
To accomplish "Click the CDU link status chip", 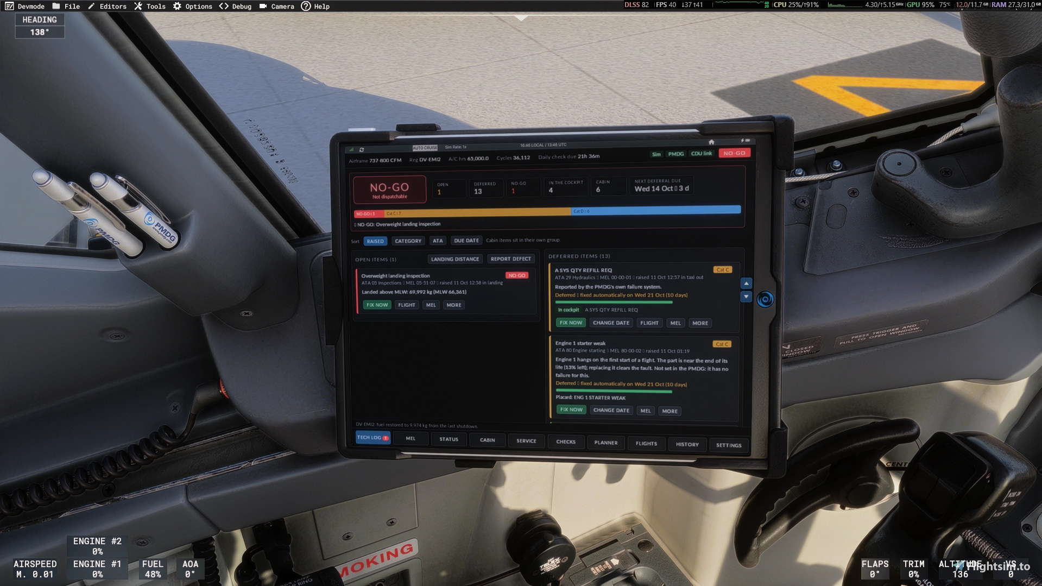I will coord(701,153).
